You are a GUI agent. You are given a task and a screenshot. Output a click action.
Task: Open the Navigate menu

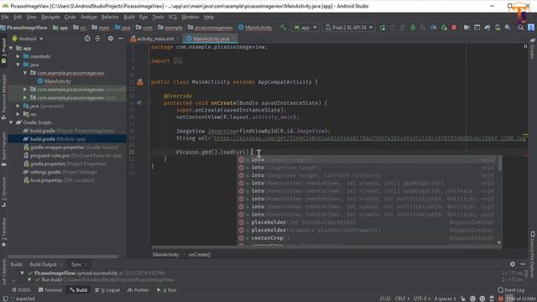[50, 17]
